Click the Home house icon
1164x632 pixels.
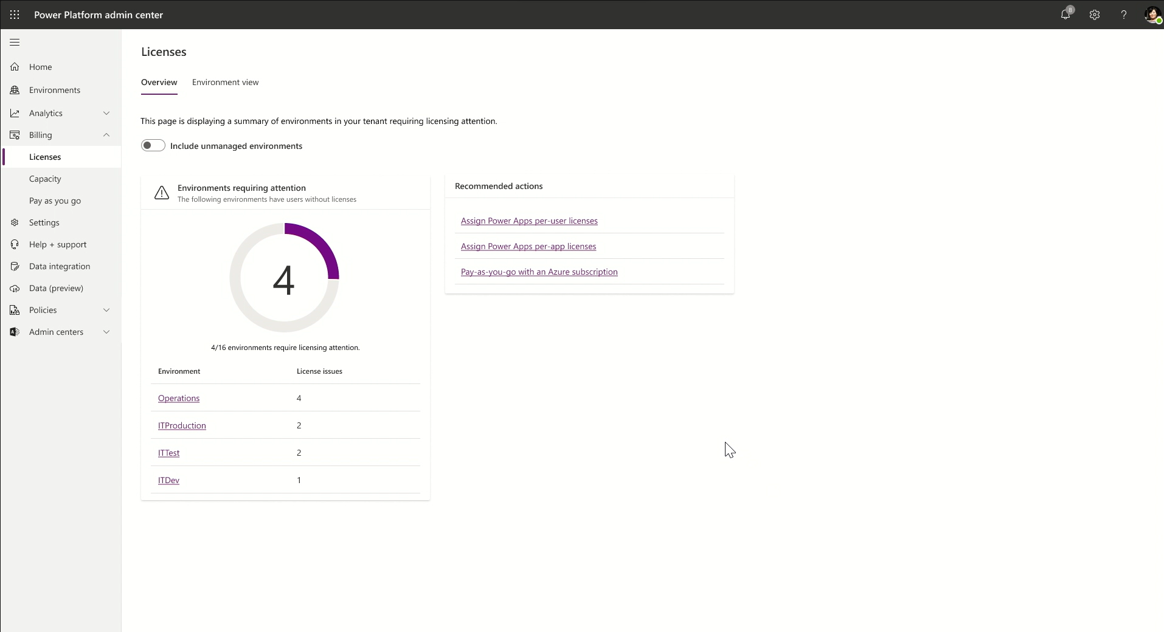(x=15, y=67)
